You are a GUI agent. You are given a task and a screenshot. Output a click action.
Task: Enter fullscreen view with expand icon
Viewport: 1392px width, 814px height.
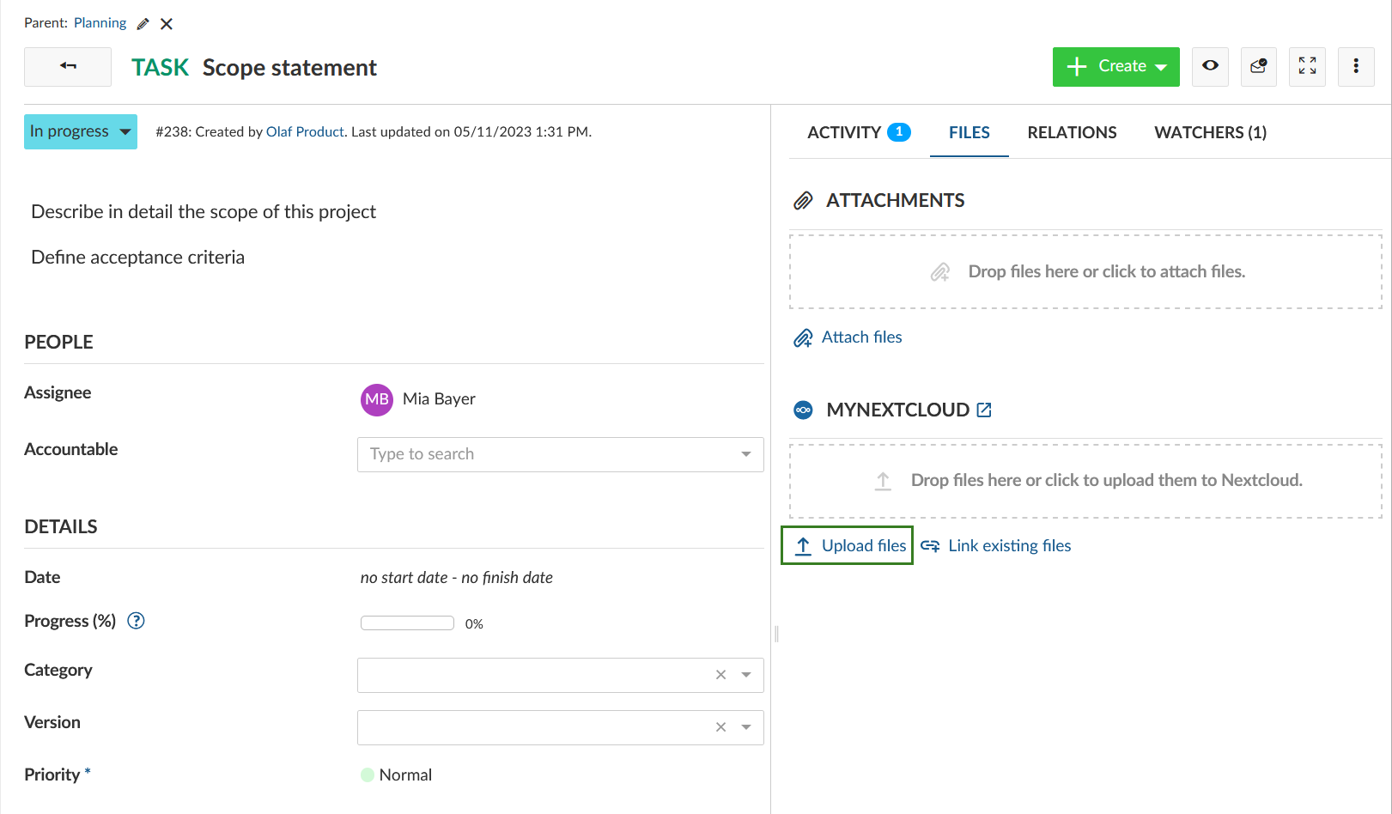tap(1307, 66)
